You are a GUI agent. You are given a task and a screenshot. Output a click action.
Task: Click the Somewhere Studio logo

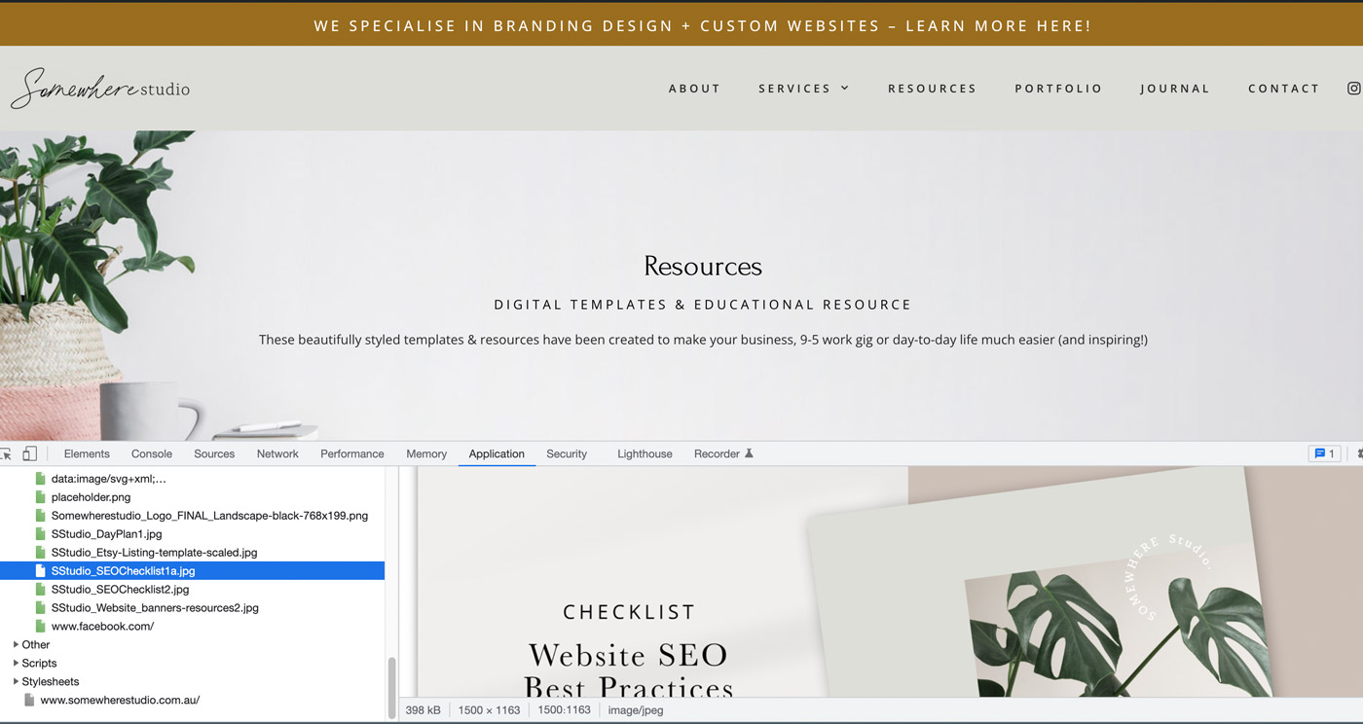click(100, 88)
